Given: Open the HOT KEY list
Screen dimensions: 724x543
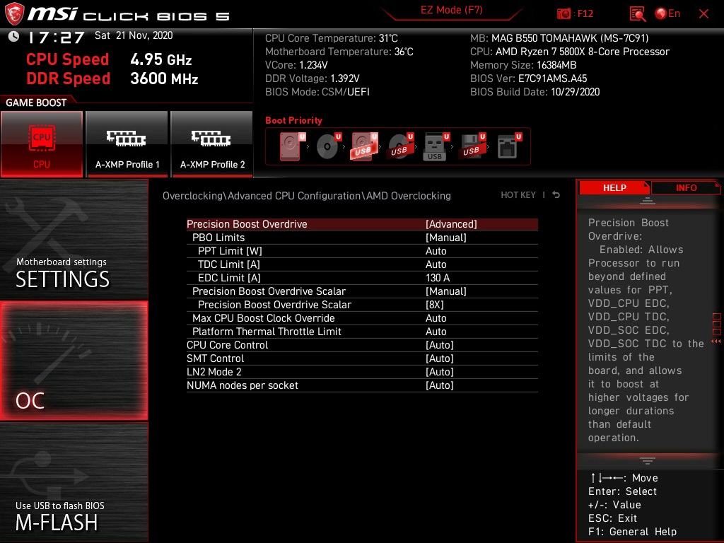Looking at the screenshot, I should (x=518, y=195).
